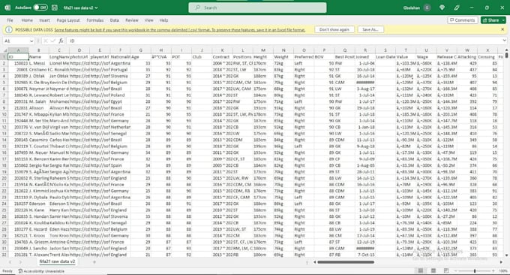Screen dimensions: 510x275
Task: Expand the Share button dropdown arrow
Action: (x=503, y=20)
